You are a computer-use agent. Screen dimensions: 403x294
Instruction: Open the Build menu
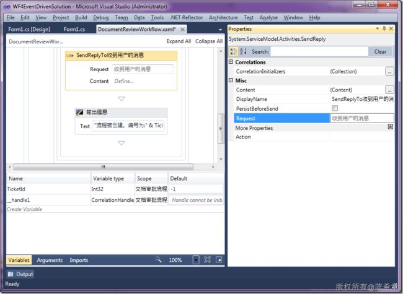(x=81, y=17)
